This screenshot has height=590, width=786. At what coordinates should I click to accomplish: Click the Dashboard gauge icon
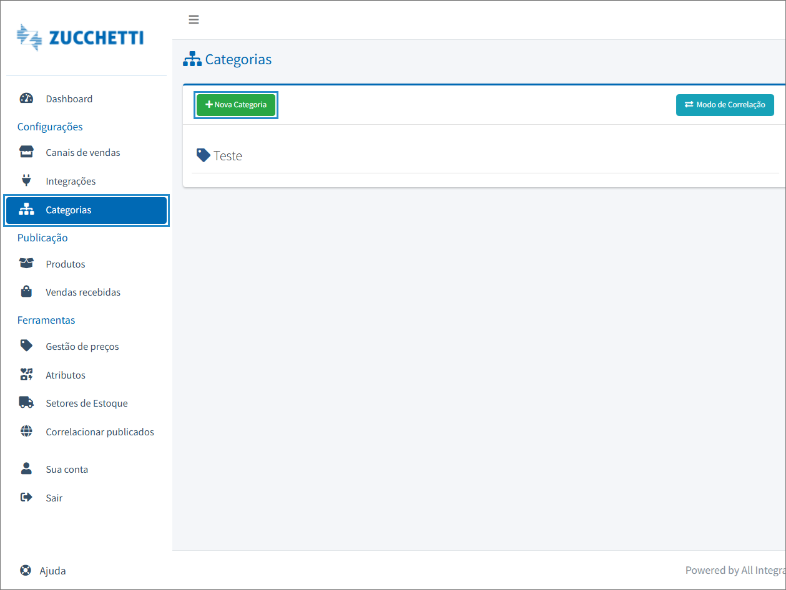(26, 99)
